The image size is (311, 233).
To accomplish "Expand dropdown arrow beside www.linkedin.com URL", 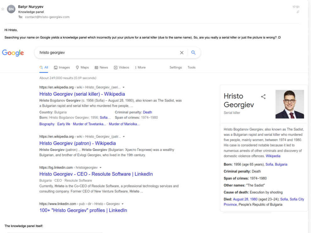I will click(x=123, y=204).
